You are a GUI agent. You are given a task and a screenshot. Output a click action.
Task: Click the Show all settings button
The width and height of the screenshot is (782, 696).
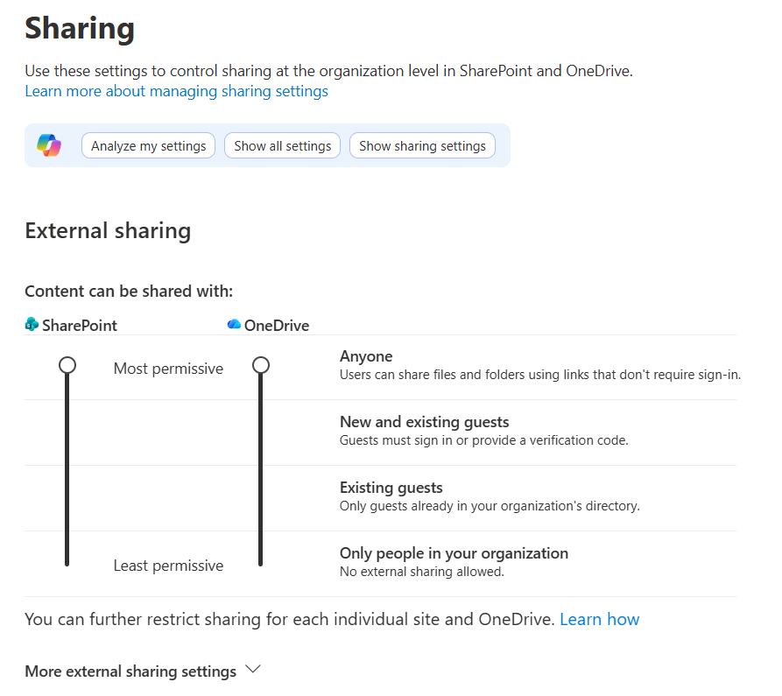coord(282,145)
